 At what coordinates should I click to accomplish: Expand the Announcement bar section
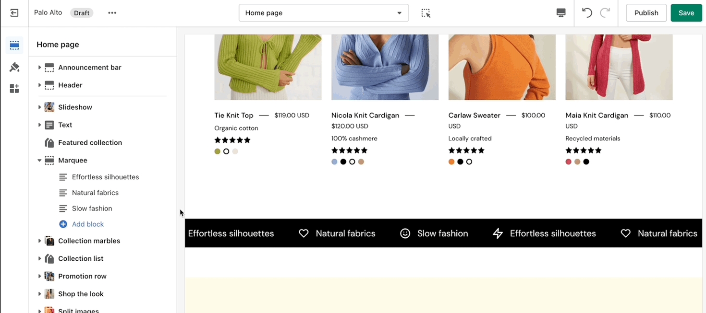click(39, 68)
